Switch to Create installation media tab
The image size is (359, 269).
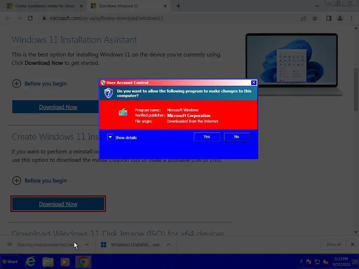tap(44, 6)
